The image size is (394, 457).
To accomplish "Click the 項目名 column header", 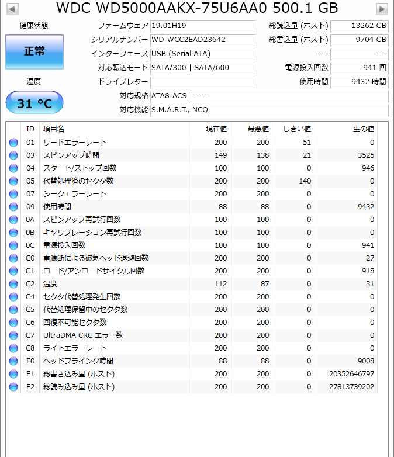I will tap(114, 129).
